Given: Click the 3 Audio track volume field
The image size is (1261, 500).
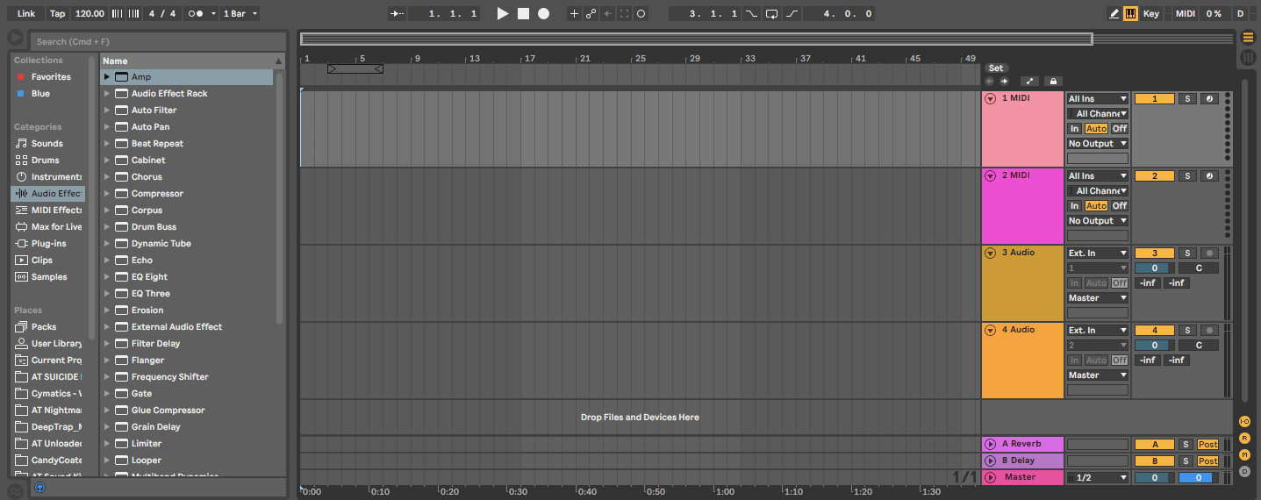Looking at the screenshot, I should click(1155, 268).
